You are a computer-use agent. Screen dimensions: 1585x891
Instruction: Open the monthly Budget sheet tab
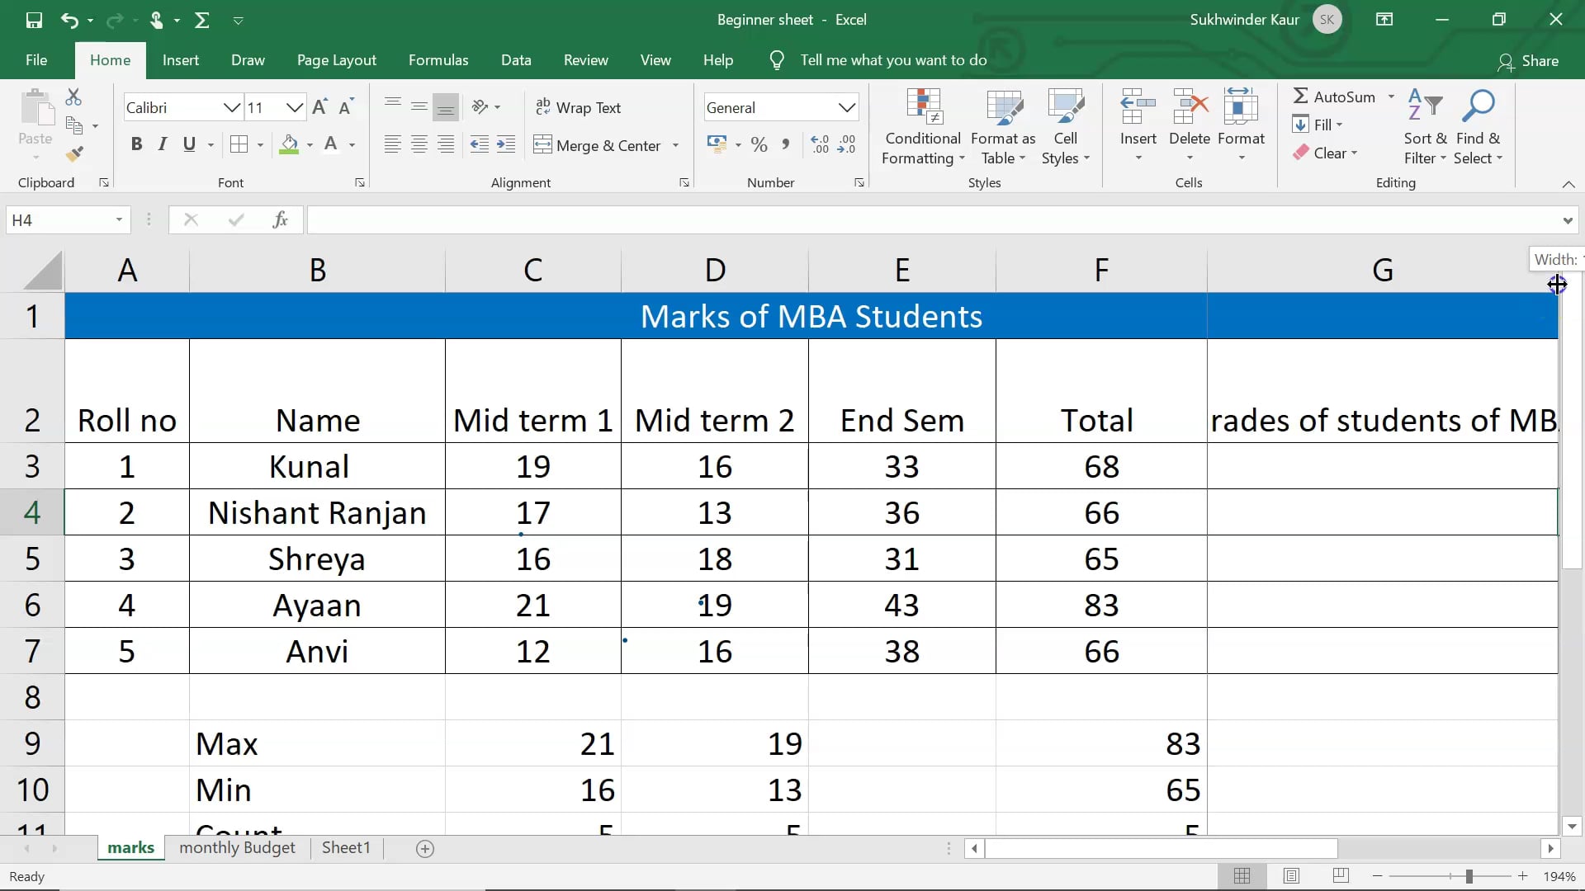(237, 847)
